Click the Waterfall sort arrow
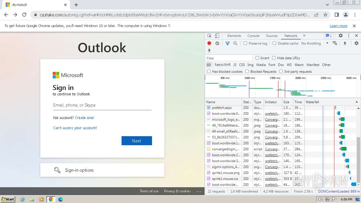The height and width of the screenshot is (203, 361). [x=356, y=102]
